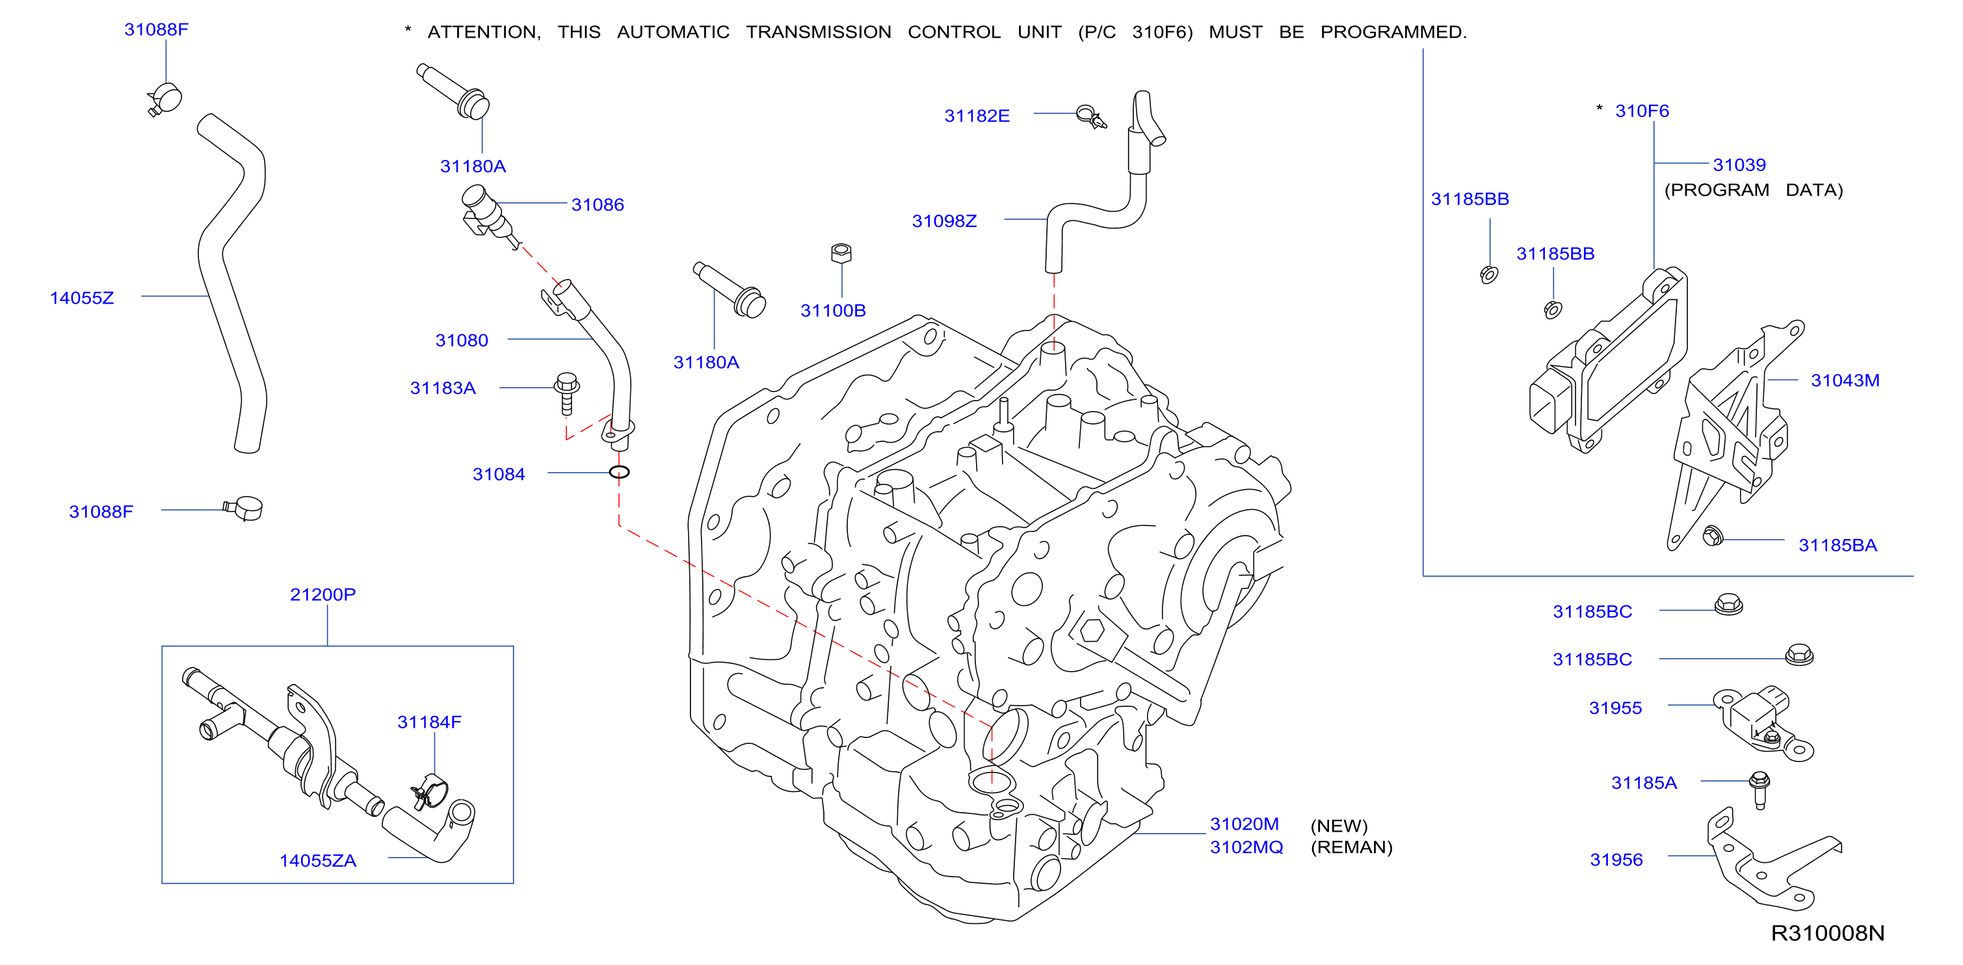Click part number 31183A
1963x965 pixels.
(x=443, y=388)
